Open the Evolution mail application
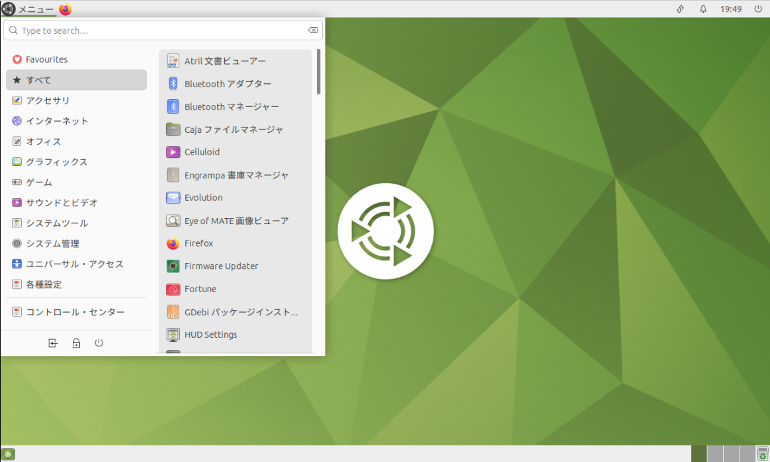 [x=203, y=198]
